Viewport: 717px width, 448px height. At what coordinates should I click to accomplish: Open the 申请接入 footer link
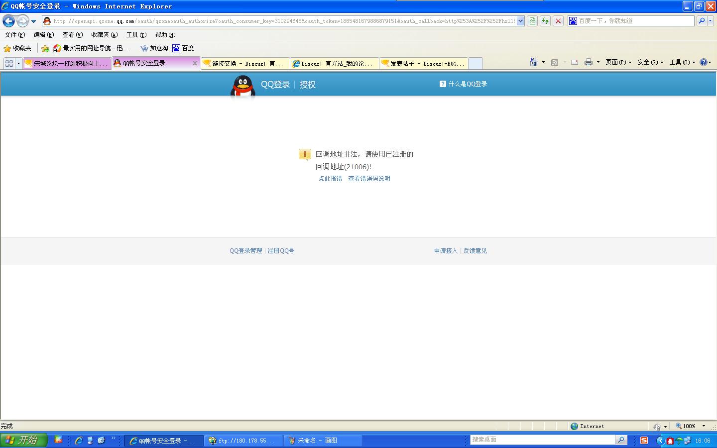coord(446,251)
